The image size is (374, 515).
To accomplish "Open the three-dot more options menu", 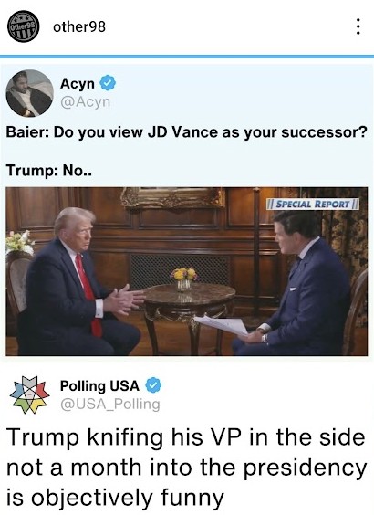I will tap(358, 26).
